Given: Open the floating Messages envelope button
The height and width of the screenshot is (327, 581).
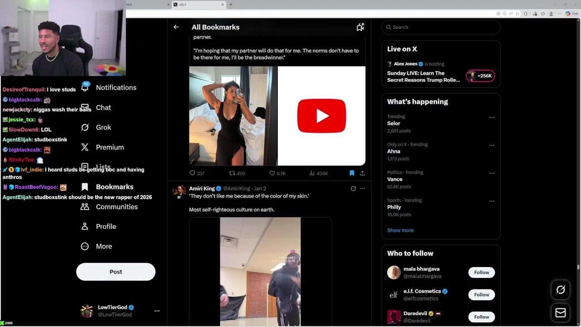Looking at the screenshot, I should pyautogui.click(x=561, y=313).
